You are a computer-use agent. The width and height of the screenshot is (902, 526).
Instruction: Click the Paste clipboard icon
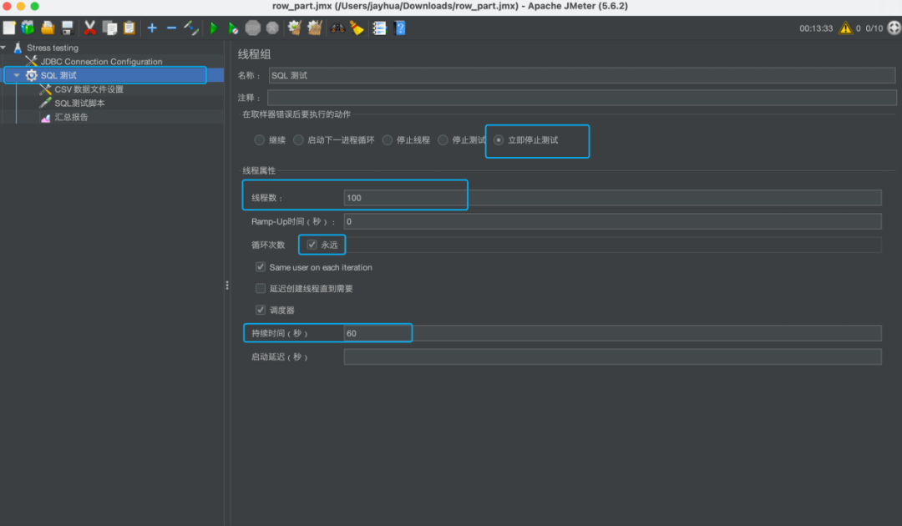129,28
